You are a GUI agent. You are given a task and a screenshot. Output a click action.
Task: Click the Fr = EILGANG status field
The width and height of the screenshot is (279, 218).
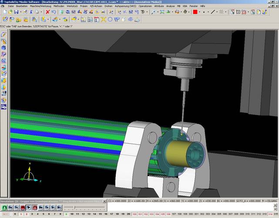click(x=269, y=201)
